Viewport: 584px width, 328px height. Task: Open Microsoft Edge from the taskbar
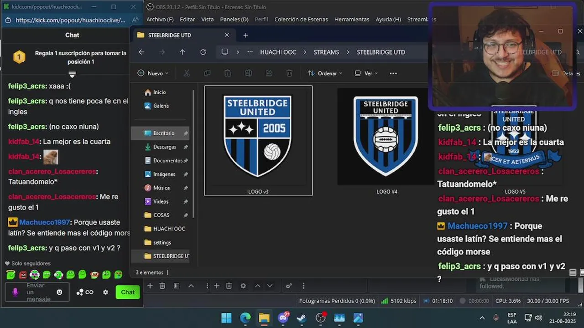pyautogui.click(x=245, y=318)
